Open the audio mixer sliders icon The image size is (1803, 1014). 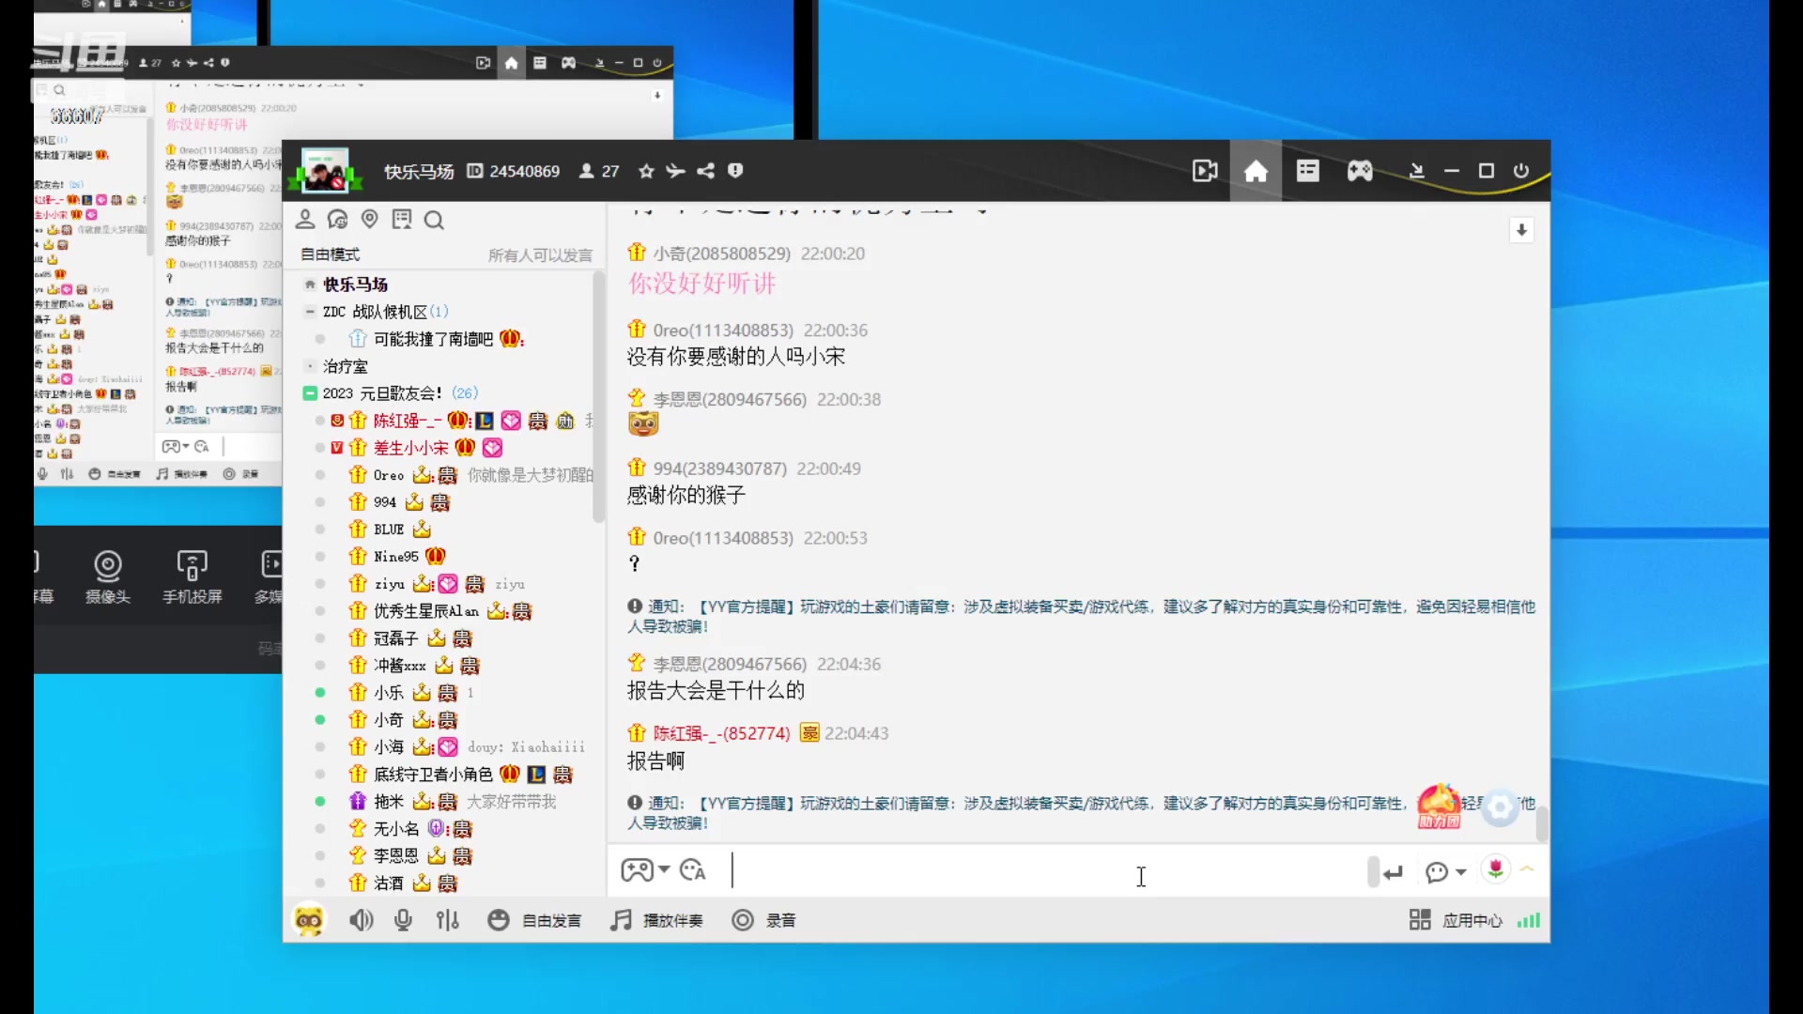(448, 920)
